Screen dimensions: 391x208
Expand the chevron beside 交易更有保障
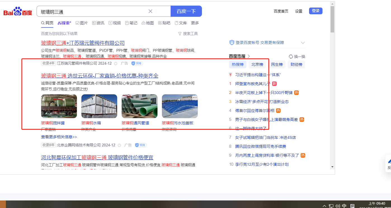pyautogui.click(x=303, y=43)
